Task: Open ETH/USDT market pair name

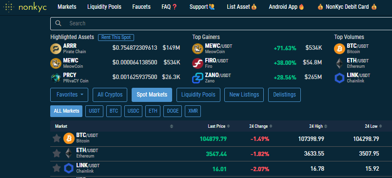Action: tap(87, 150)
